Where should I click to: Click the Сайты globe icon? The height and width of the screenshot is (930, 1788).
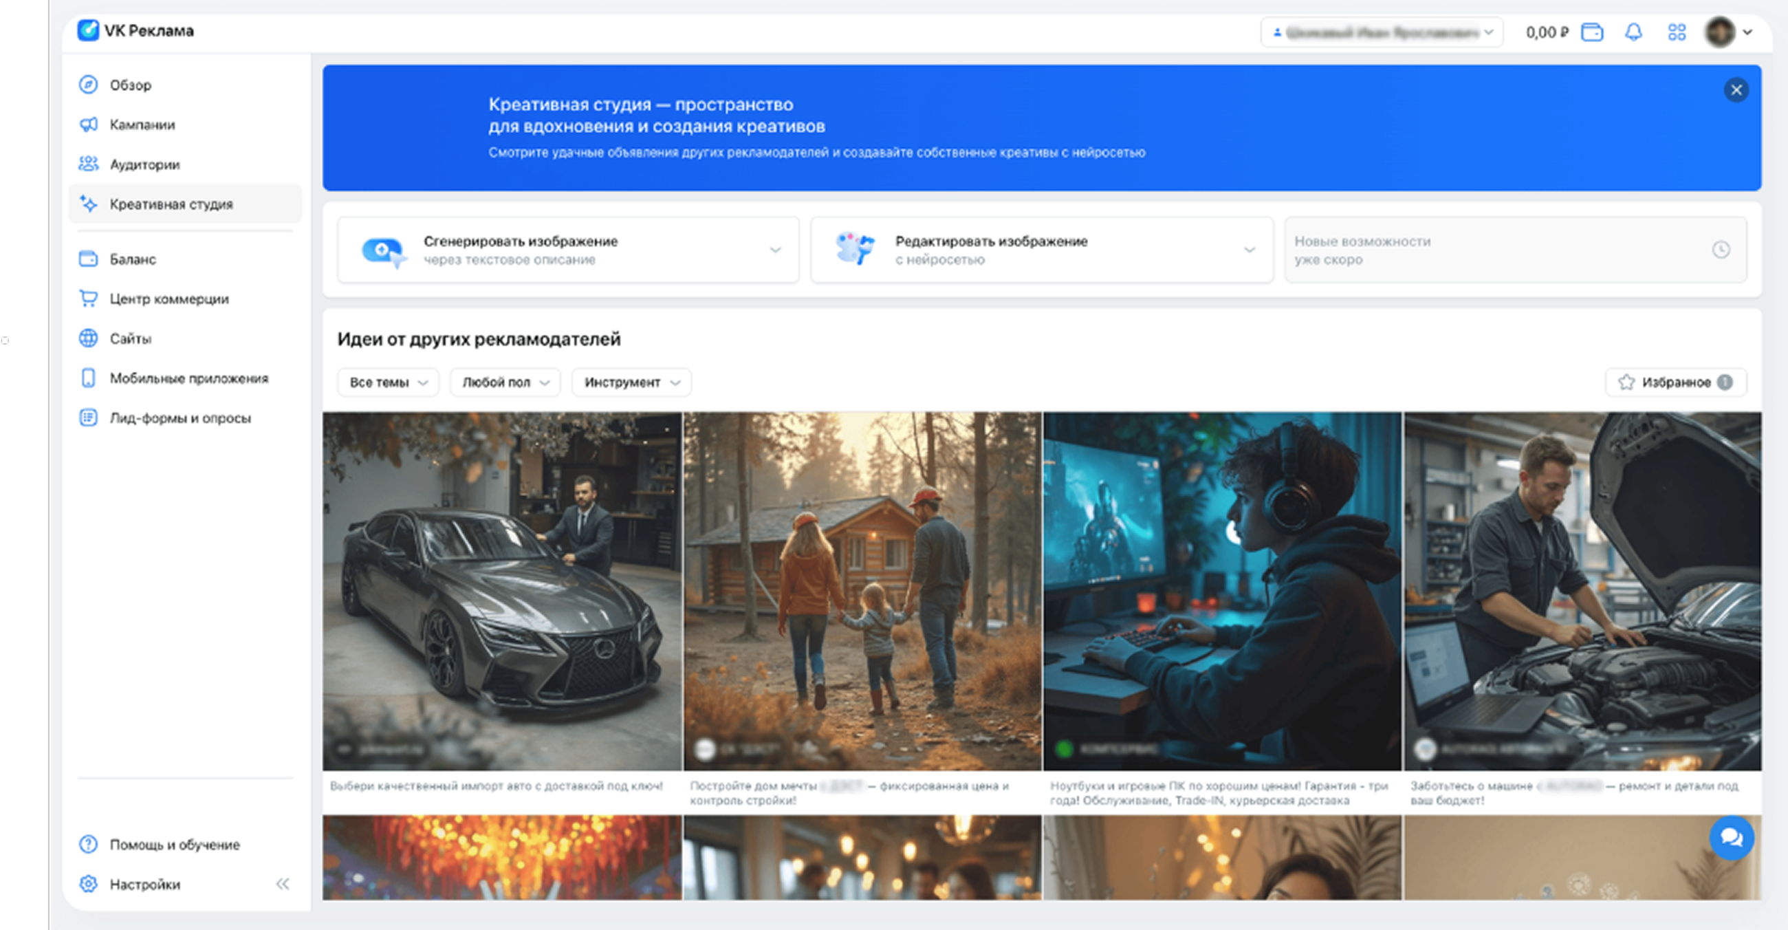(88, 338)
